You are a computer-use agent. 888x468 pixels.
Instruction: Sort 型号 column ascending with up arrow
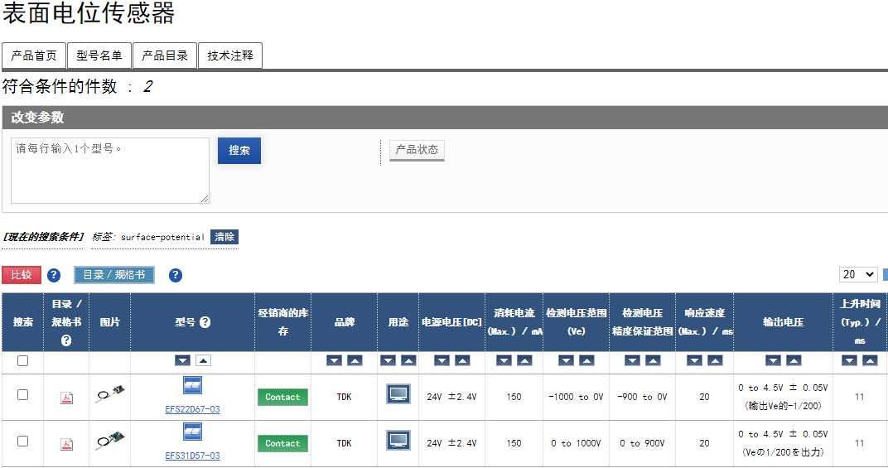point(203,360)
